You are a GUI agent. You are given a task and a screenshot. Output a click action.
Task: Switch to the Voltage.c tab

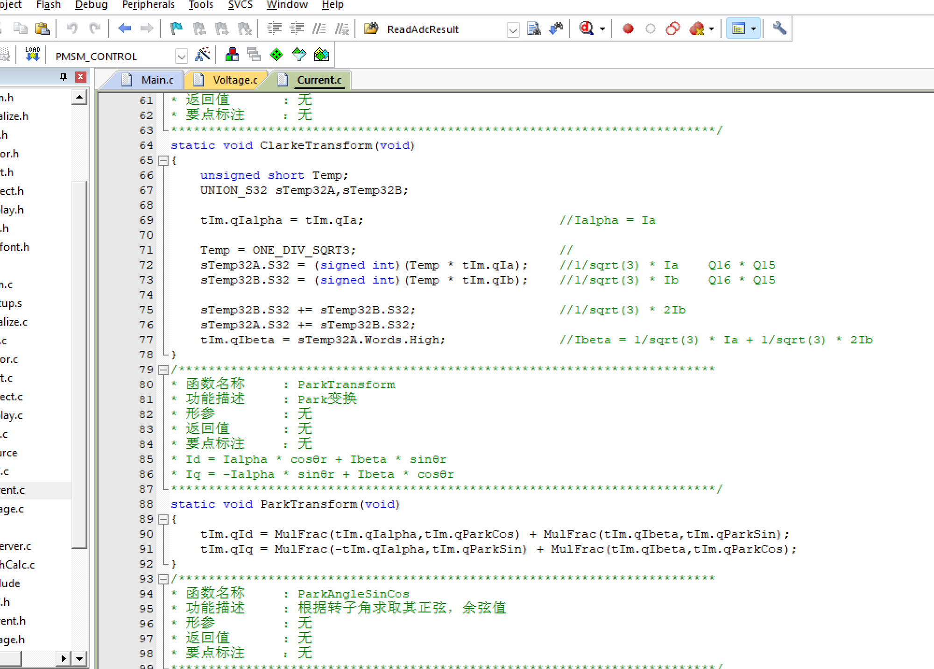[234, 80]
